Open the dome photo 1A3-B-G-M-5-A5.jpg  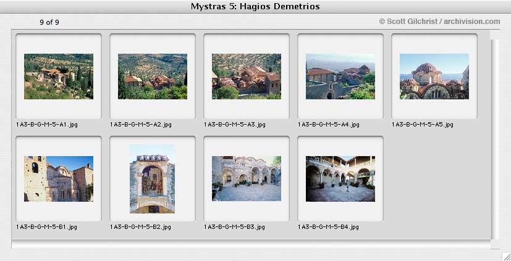(x=434, y=77)
